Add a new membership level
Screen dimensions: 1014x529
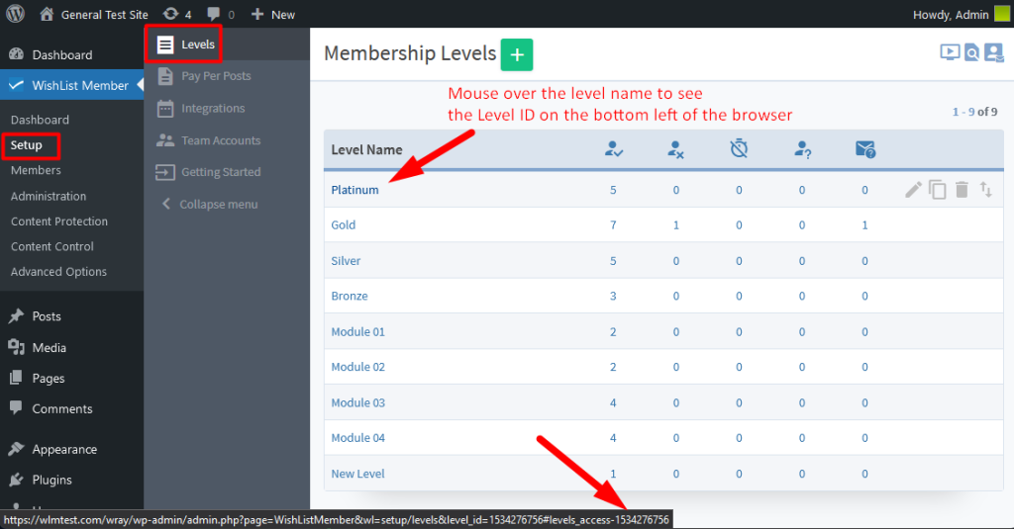[x=517, y=55]
